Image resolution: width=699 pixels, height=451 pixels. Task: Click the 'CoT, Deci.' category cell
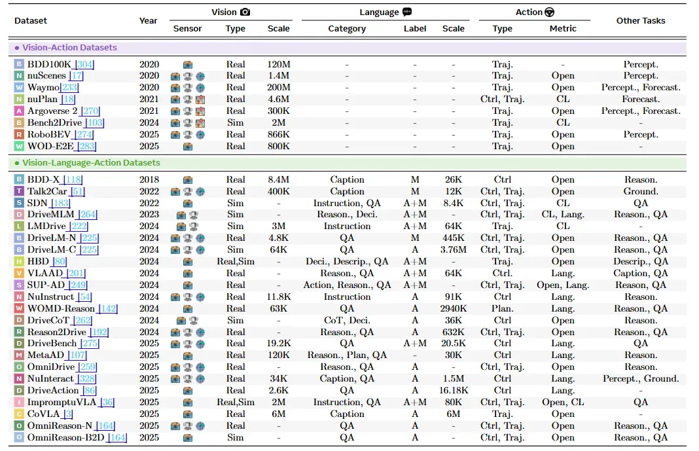coord(347,321)
